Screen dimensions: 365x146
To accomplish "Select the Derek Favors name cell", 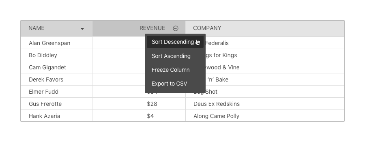I will point(56,79).
